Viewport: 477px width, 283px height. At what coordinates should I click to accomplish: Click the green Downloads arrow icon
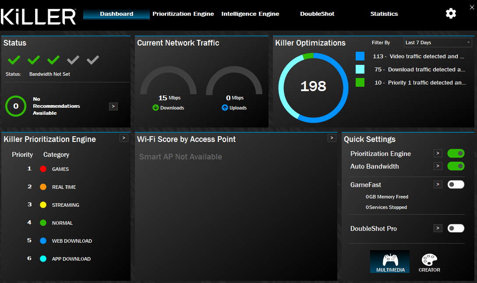click(155, 107)
